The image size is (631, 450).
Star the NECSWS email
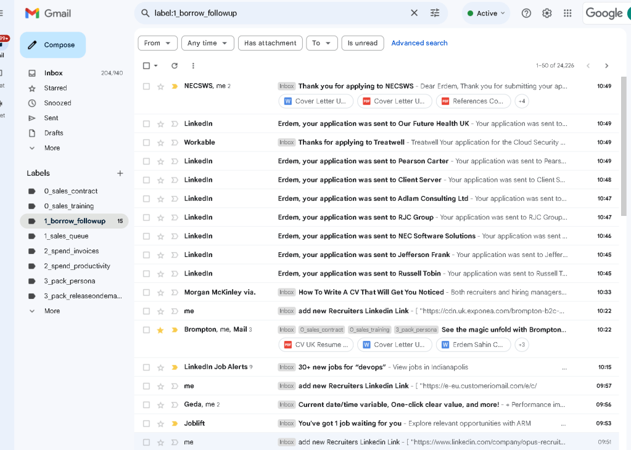pos(160,86)
